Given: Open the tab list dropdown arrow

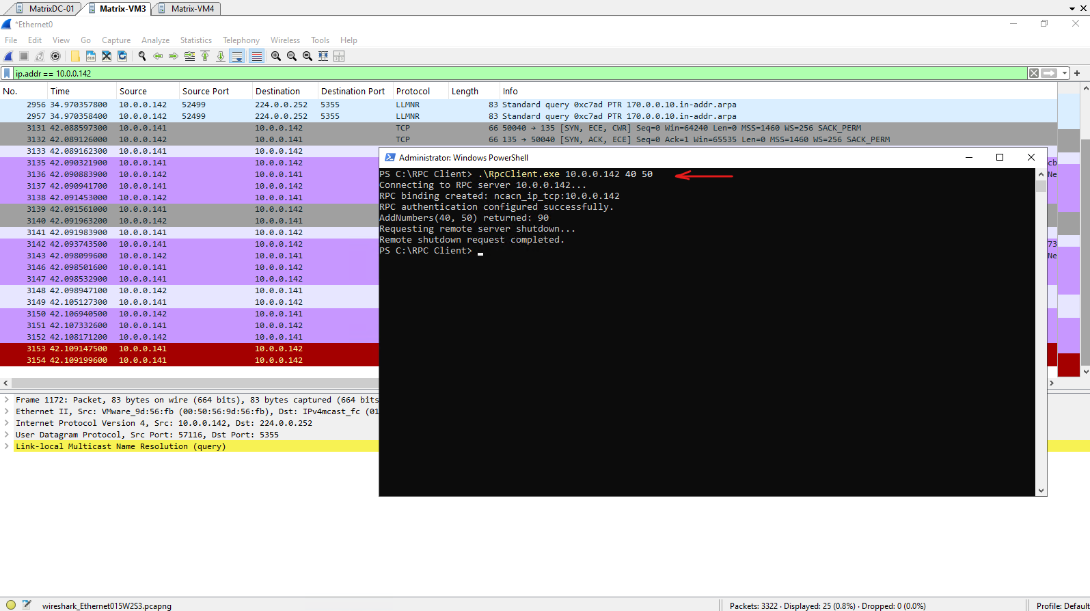Looking at the screenshot, I should click(x=1072, y=9).
